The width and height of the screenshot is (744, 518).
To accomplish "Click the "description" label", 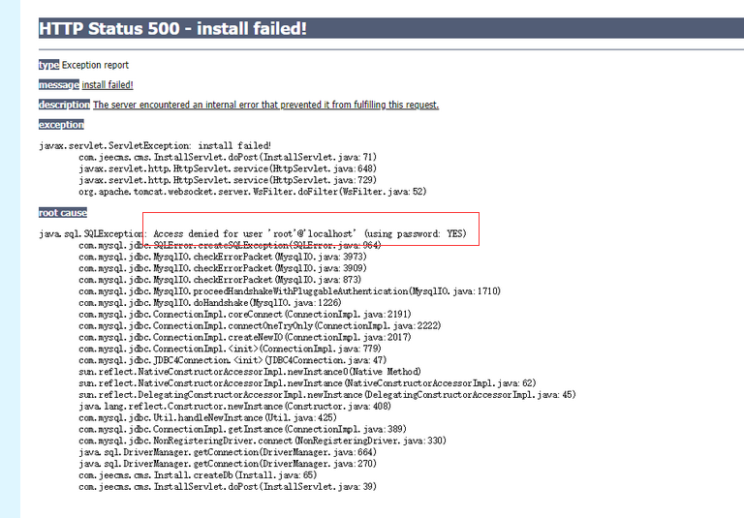I will click(x=64, y=105).
